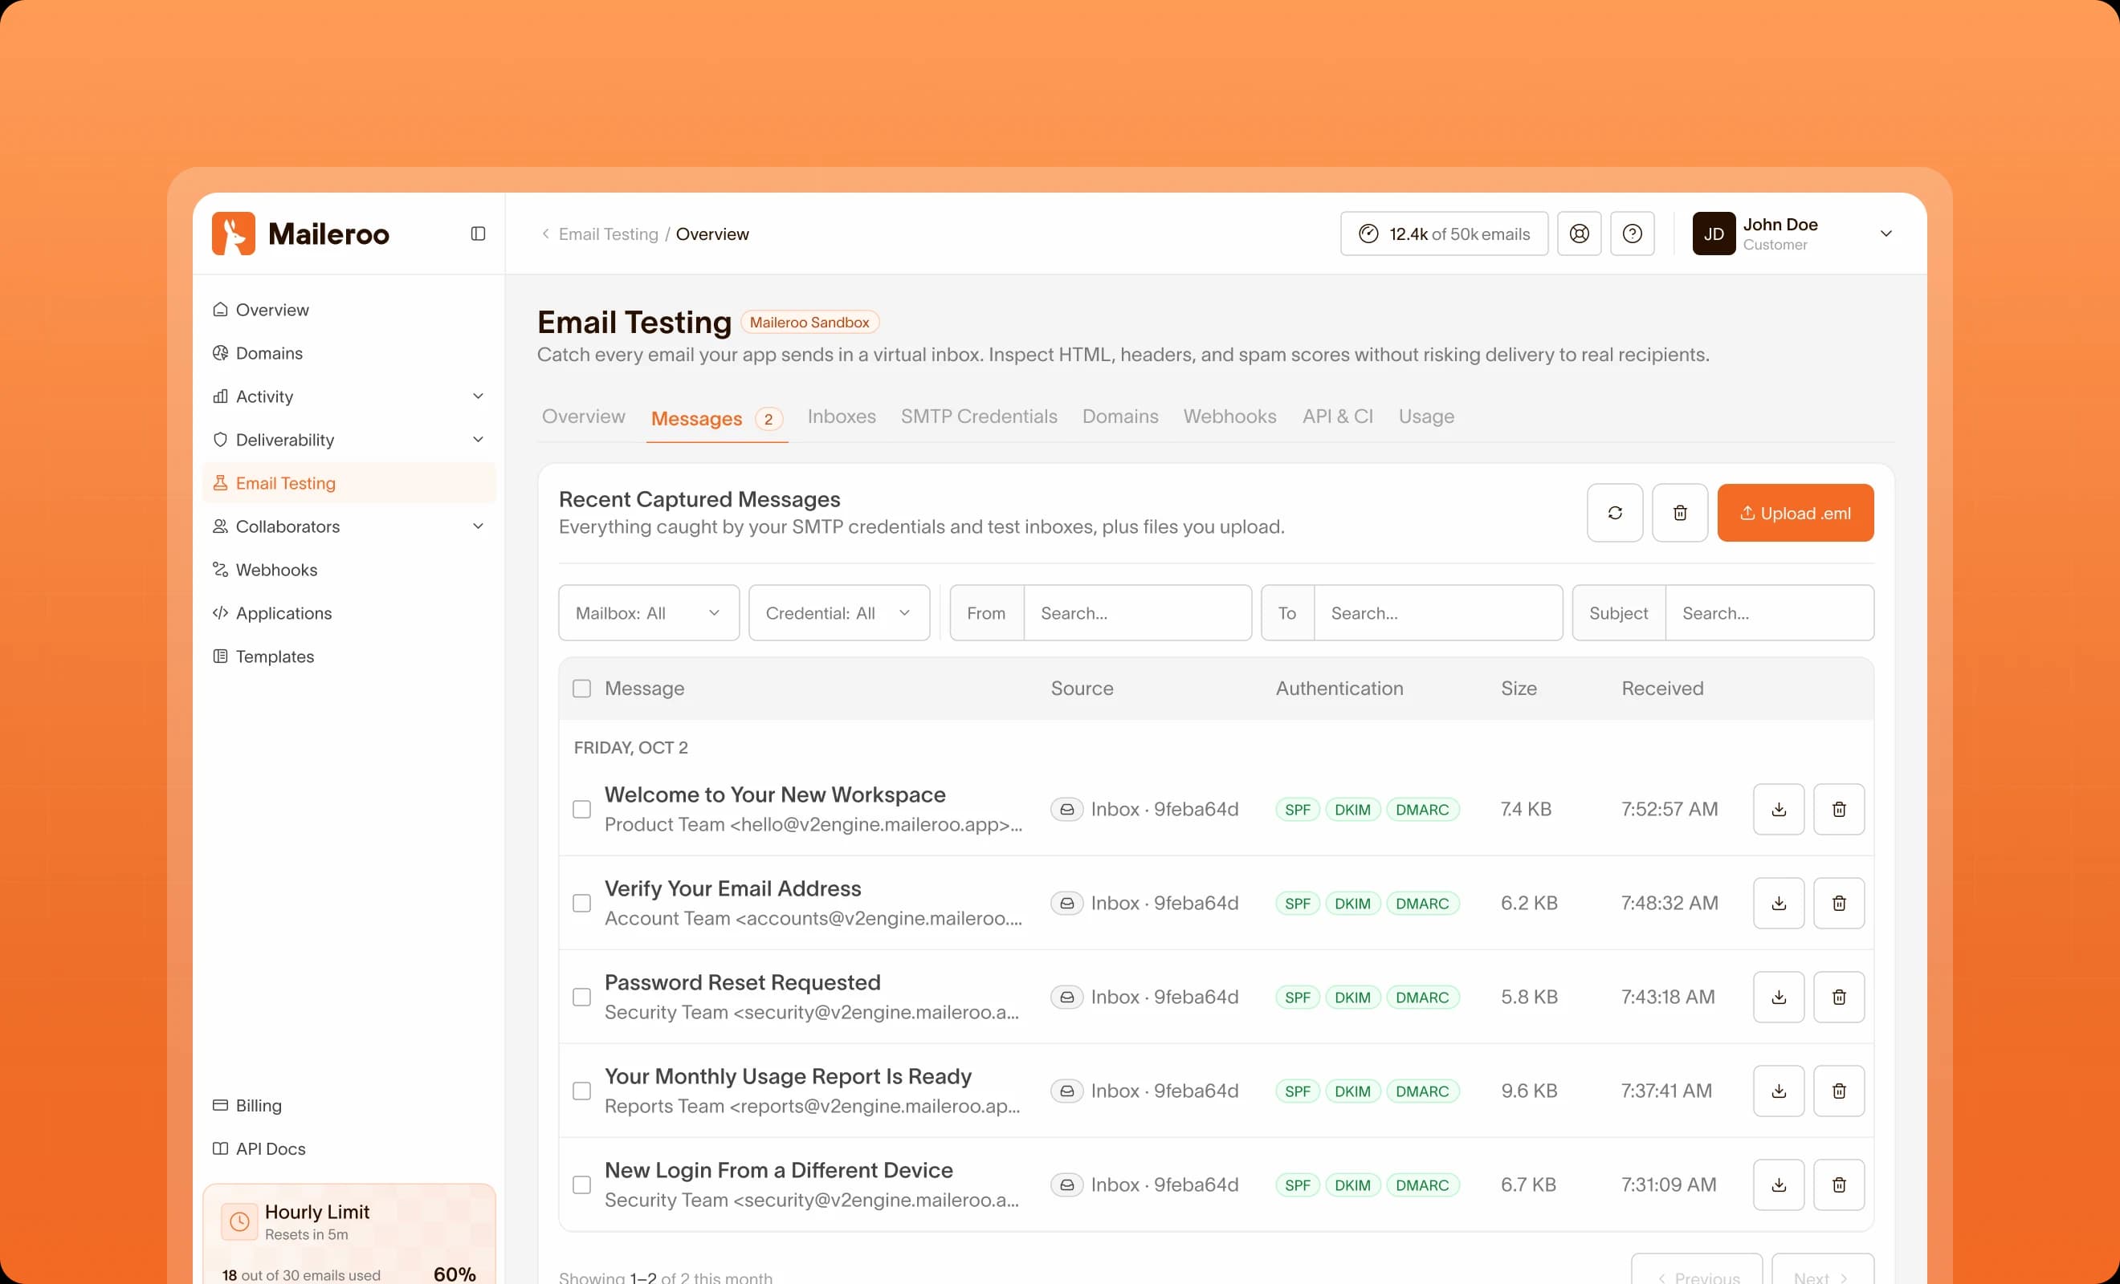This screenshot has height=1284, width=2120.
Task: Delete the Password Reset Requested message
Action: pos(1839,997)
